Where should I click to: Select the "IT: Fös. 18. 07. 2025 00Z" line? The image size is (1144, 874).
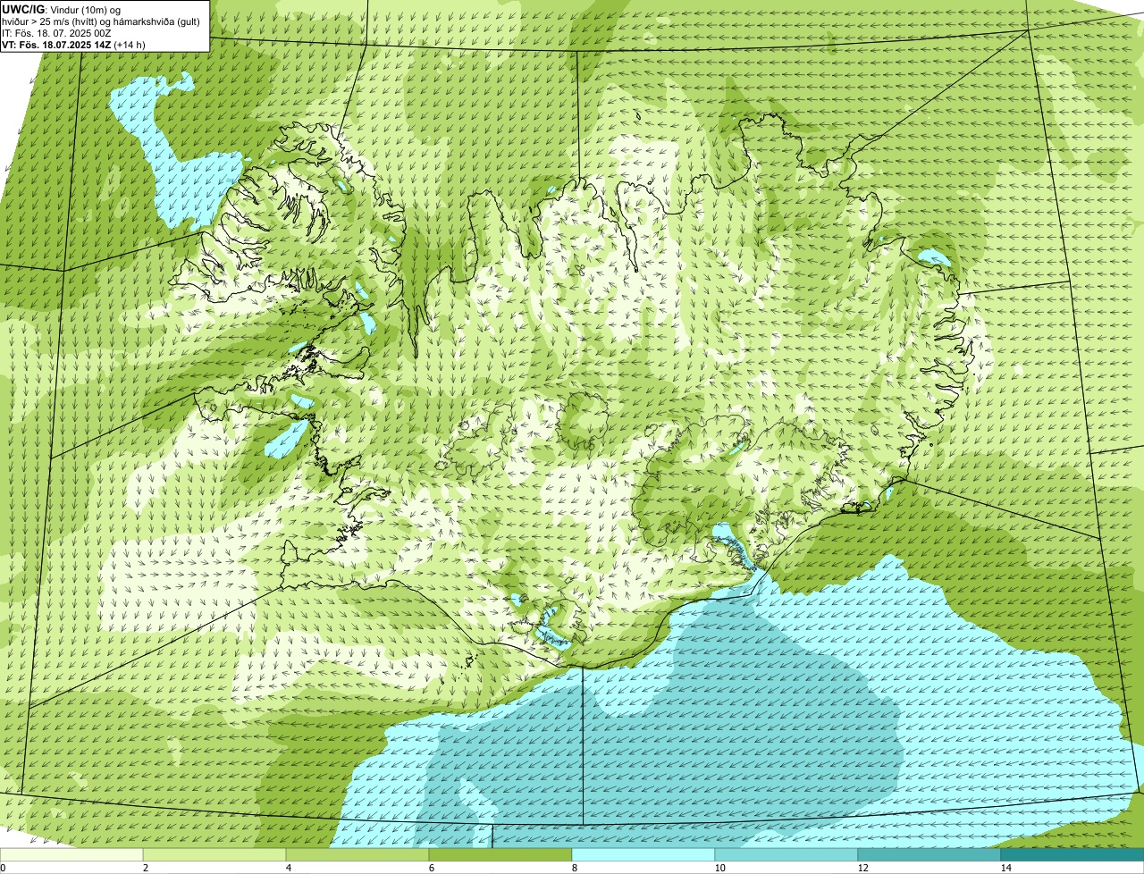[x=56, y=32]
